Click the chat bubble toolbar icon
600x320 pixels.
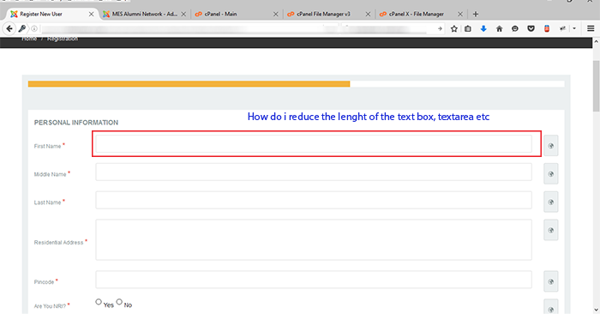(515, 28)
